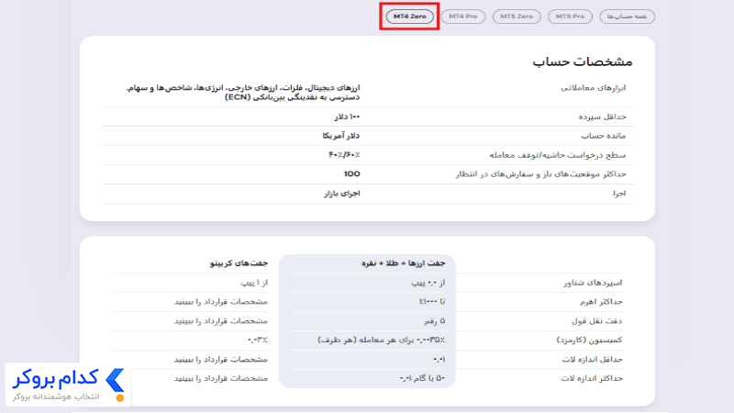Click the اسپردهای شناور row label

(593, 283)
